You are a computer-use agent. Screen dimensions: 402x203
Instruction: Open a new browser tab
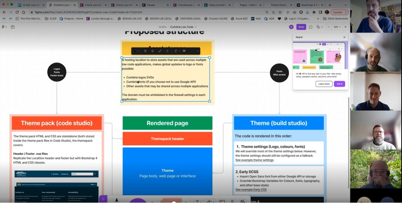[x=330, y=5]
